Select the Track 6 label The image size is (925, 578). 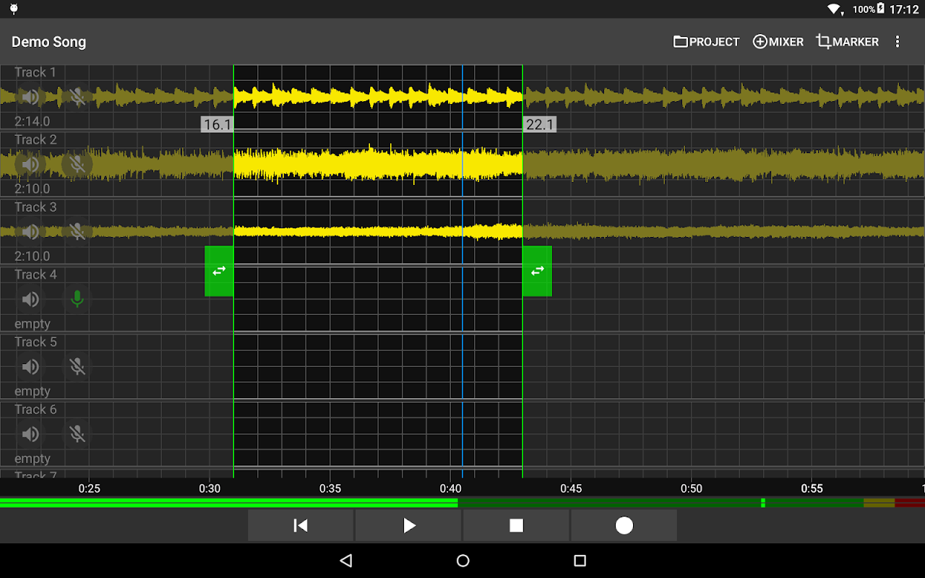(35, 409)
